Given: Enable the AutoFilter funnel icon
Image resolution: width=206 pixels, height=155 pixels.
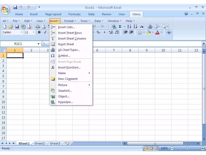Looking at the screenshot, I should [x=141, y=26].
